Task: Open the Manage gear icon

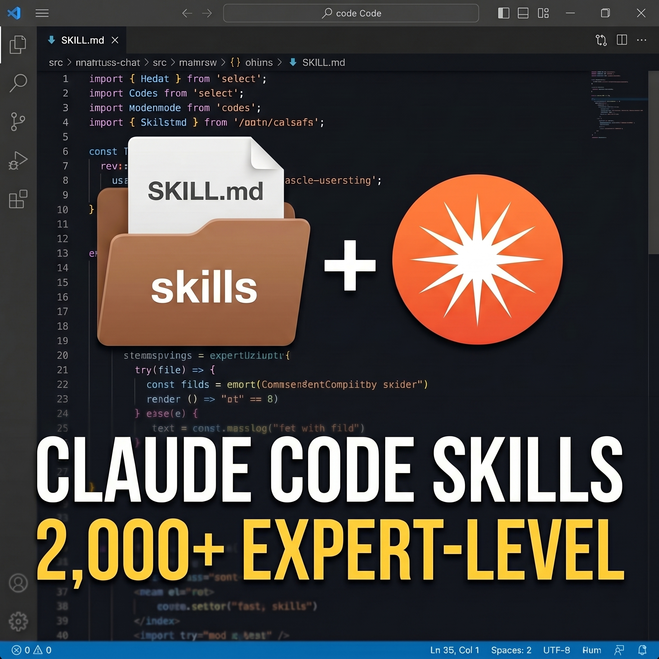Action: (18, 621)
